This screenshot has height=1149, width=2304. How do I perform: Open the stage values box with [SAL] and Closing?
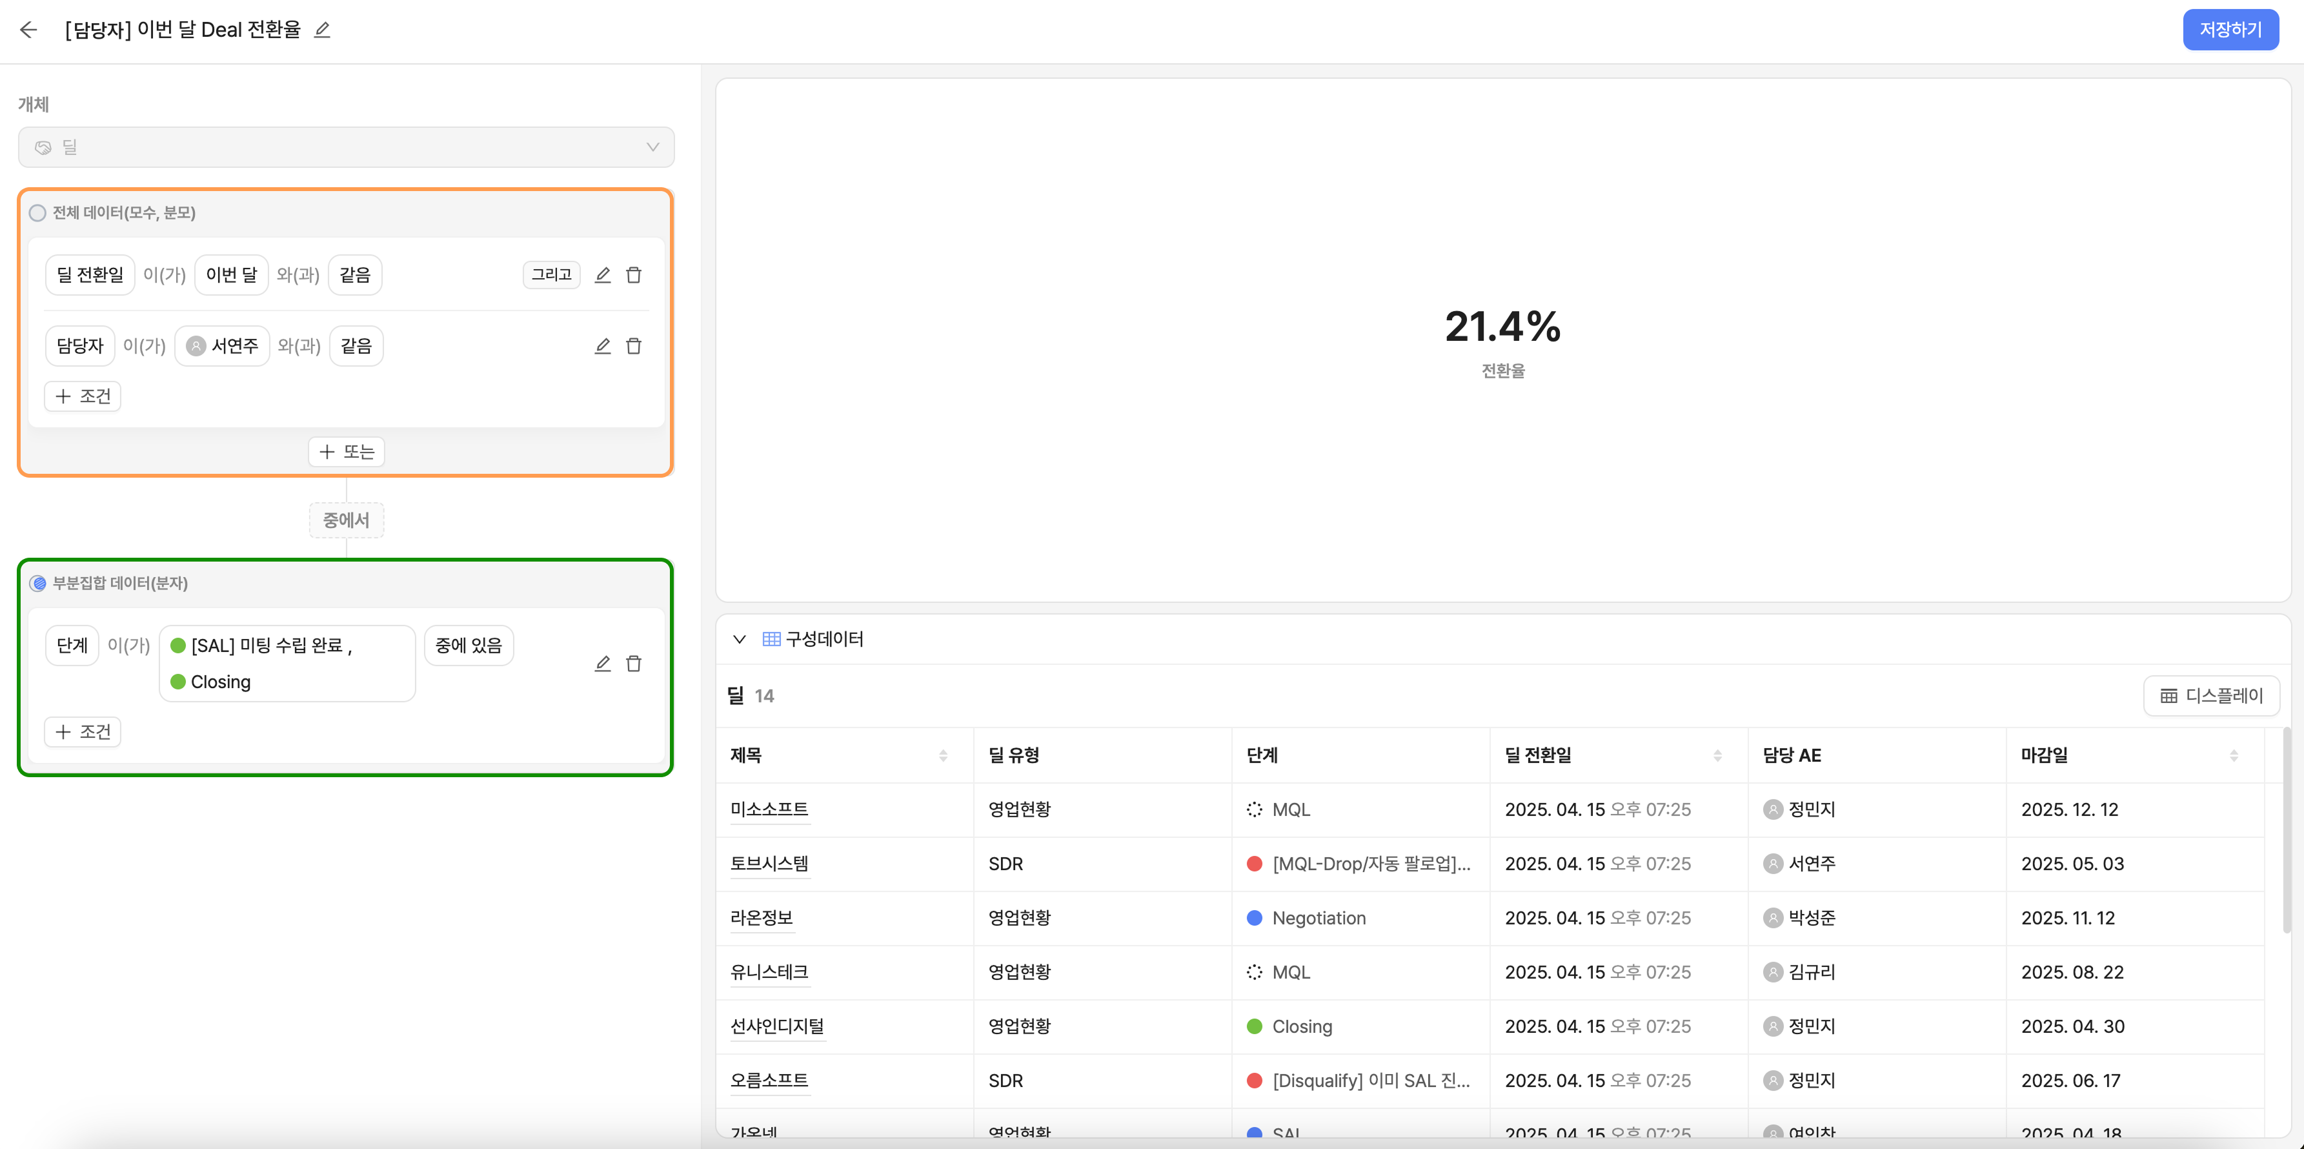[x=287, y=663]
